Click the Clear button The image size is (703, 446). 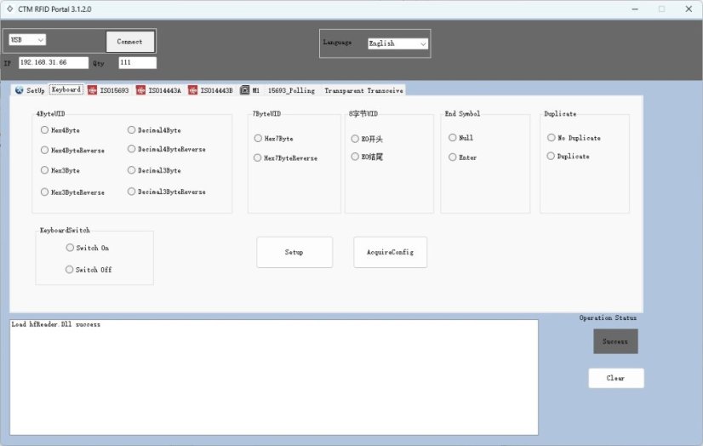click(615, 378)
